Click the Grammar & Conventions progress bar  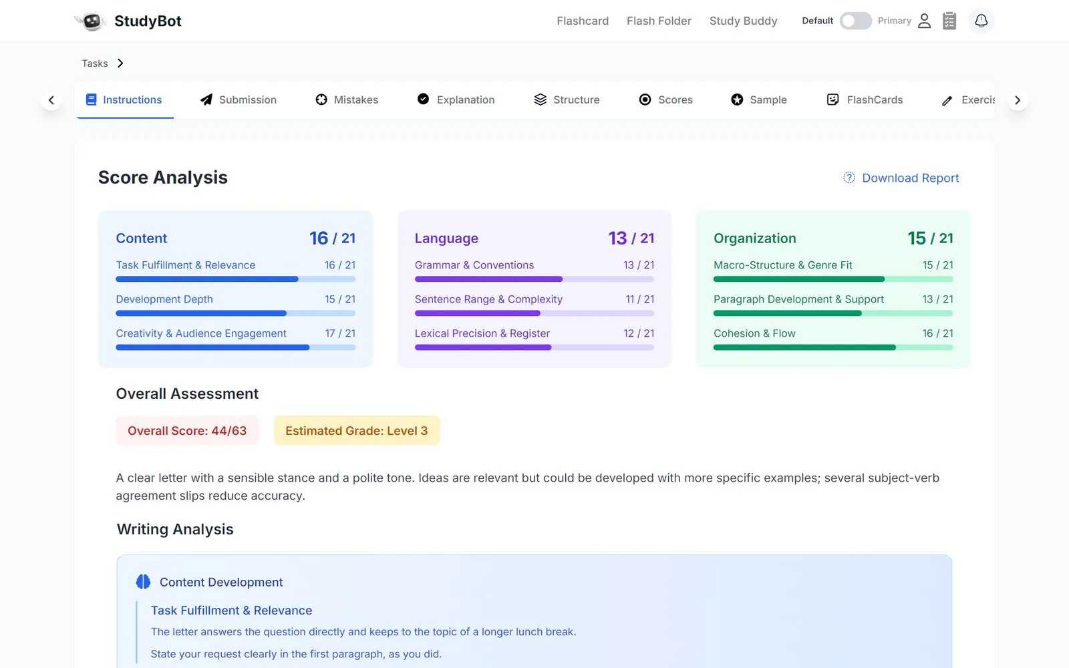tap(534, 279)
